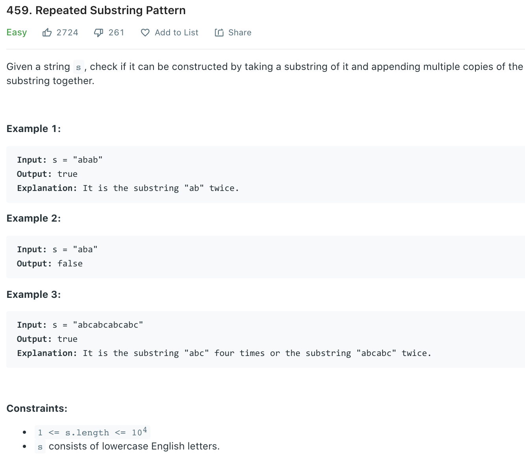This screenshot has width=525, height=455.
Task: Click the Add to List text
Action: pos(177,33)
